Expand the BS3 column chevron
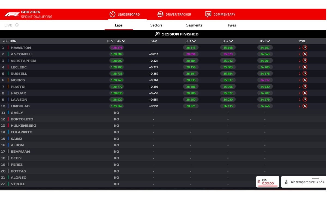The width and height of the screenshot is (327, 199). coord(268,41)
